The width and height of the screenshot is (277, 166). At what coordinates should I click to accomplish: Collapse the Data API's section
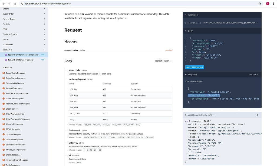[x=24, y=49]
